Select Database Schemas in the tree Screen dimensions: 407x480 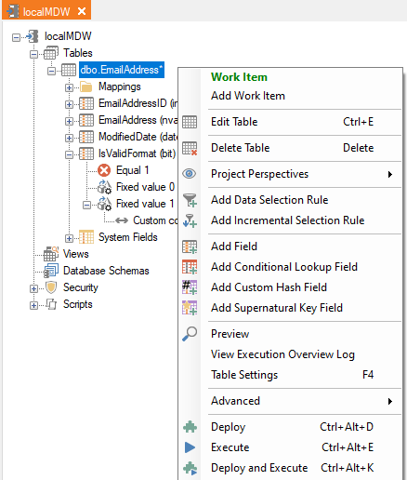pos(106,271)
